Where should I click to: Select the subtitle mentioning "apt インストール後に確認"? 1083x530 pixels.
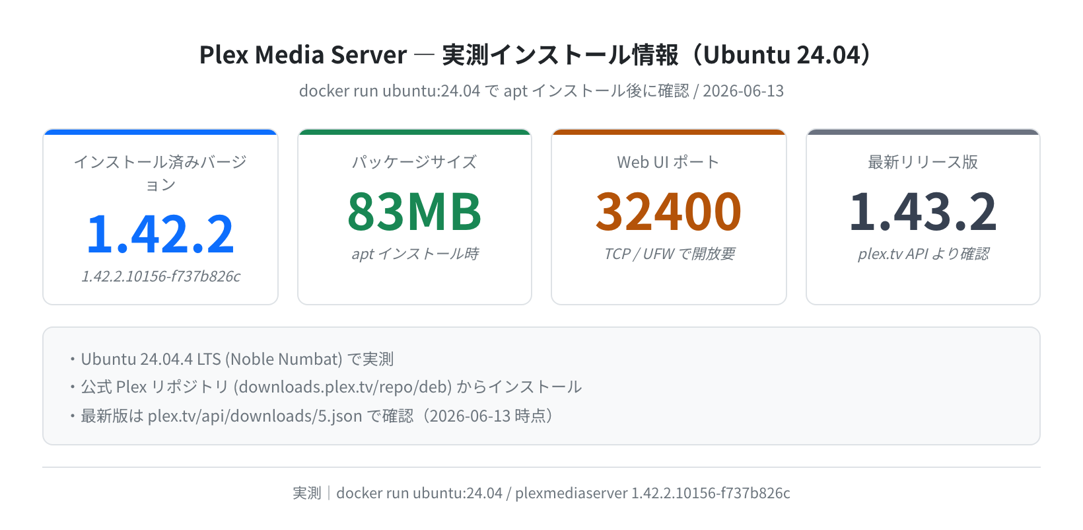pos(541,91)
